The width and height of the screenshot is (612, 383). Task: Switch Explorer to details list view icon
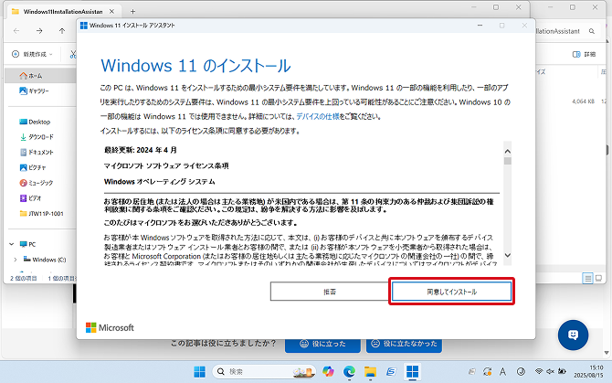587,279
